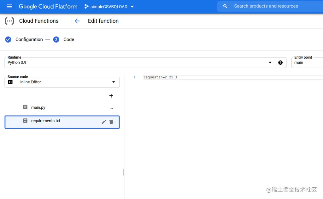Click the project selector dots icon
The width and height of the screenshot is (323, 199).
pyautogui.click(x=86, y=7)
